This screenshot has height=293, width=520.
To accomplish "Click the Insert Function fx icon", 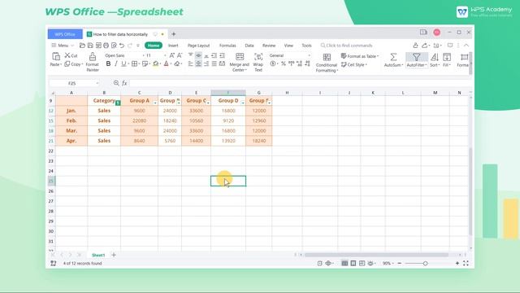I will click(x=124, y=83).
